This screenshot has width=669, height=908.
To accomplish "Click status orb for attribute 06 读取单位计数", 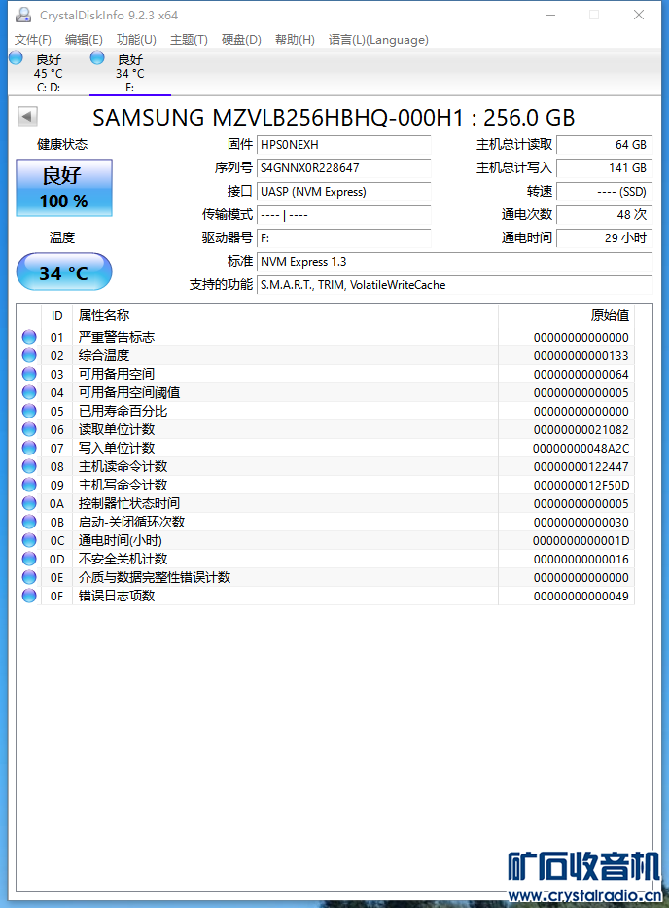I will click(x=29, y=429).
